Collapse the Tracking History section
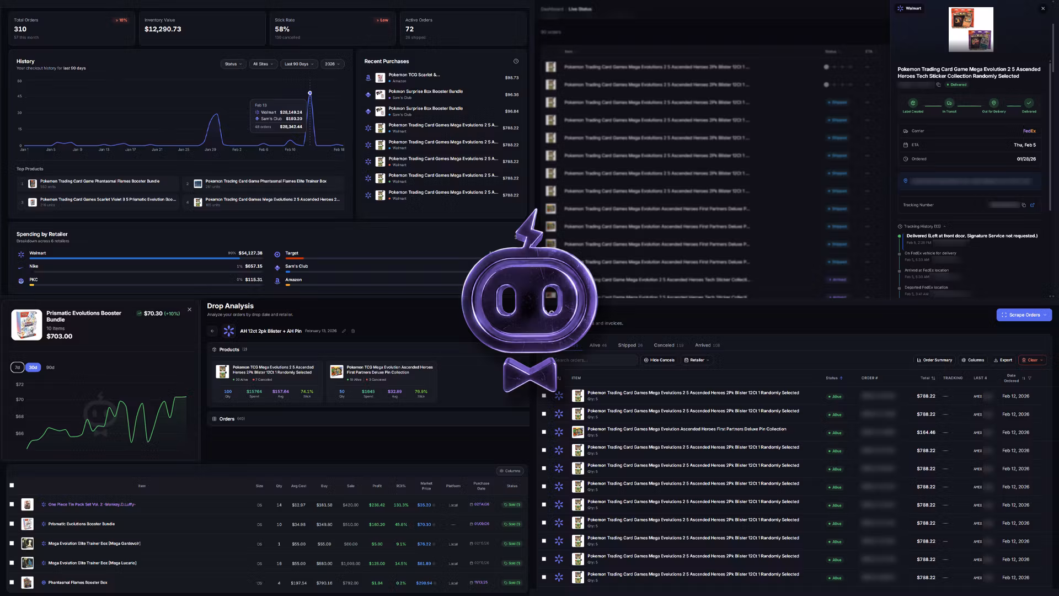The image size is (1059, 596). coord(944,226)
